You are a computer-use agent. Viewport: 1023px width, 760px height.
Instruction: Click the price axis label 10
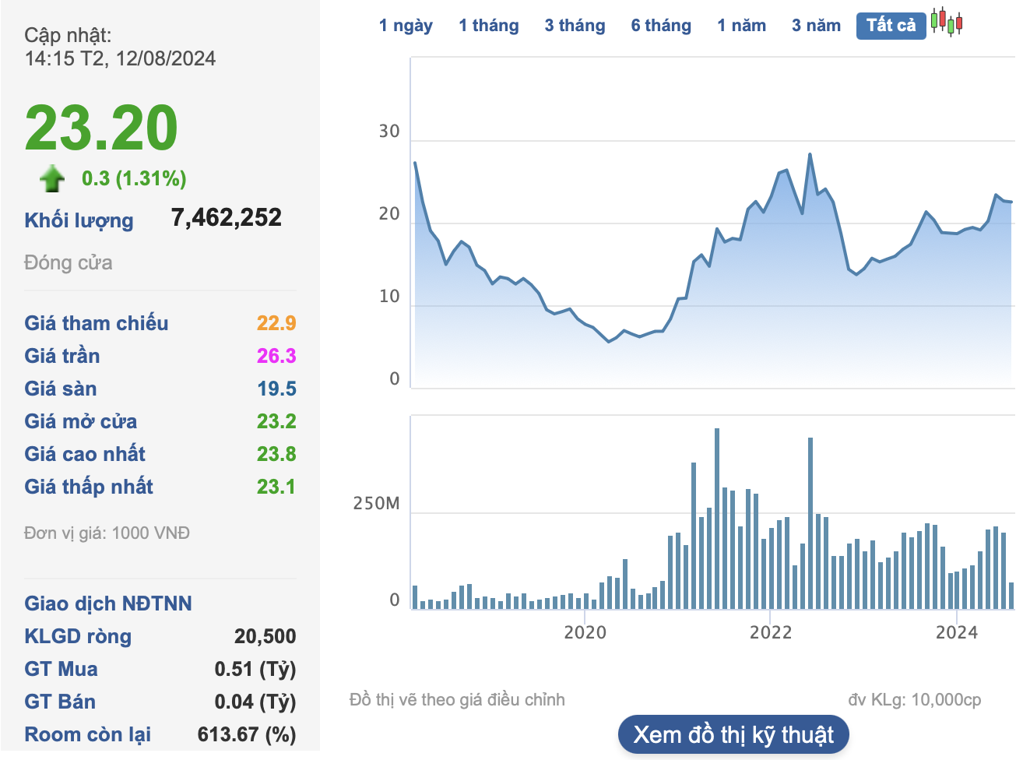389,297
